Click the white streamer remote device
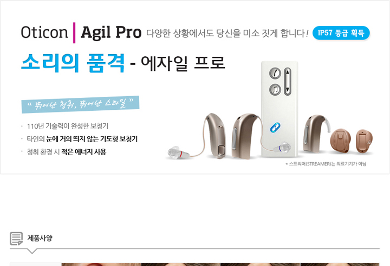Screen dimensions: 390x266 279,109
